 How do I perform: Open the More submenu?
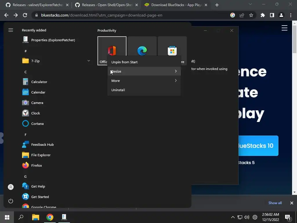tap(144, 81)
